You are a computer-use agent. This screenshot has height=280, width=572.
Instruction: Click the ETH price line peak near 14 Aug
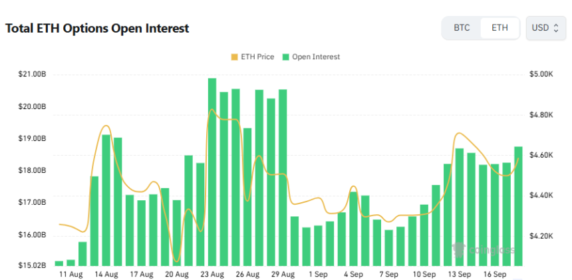[x=106, y=126]
